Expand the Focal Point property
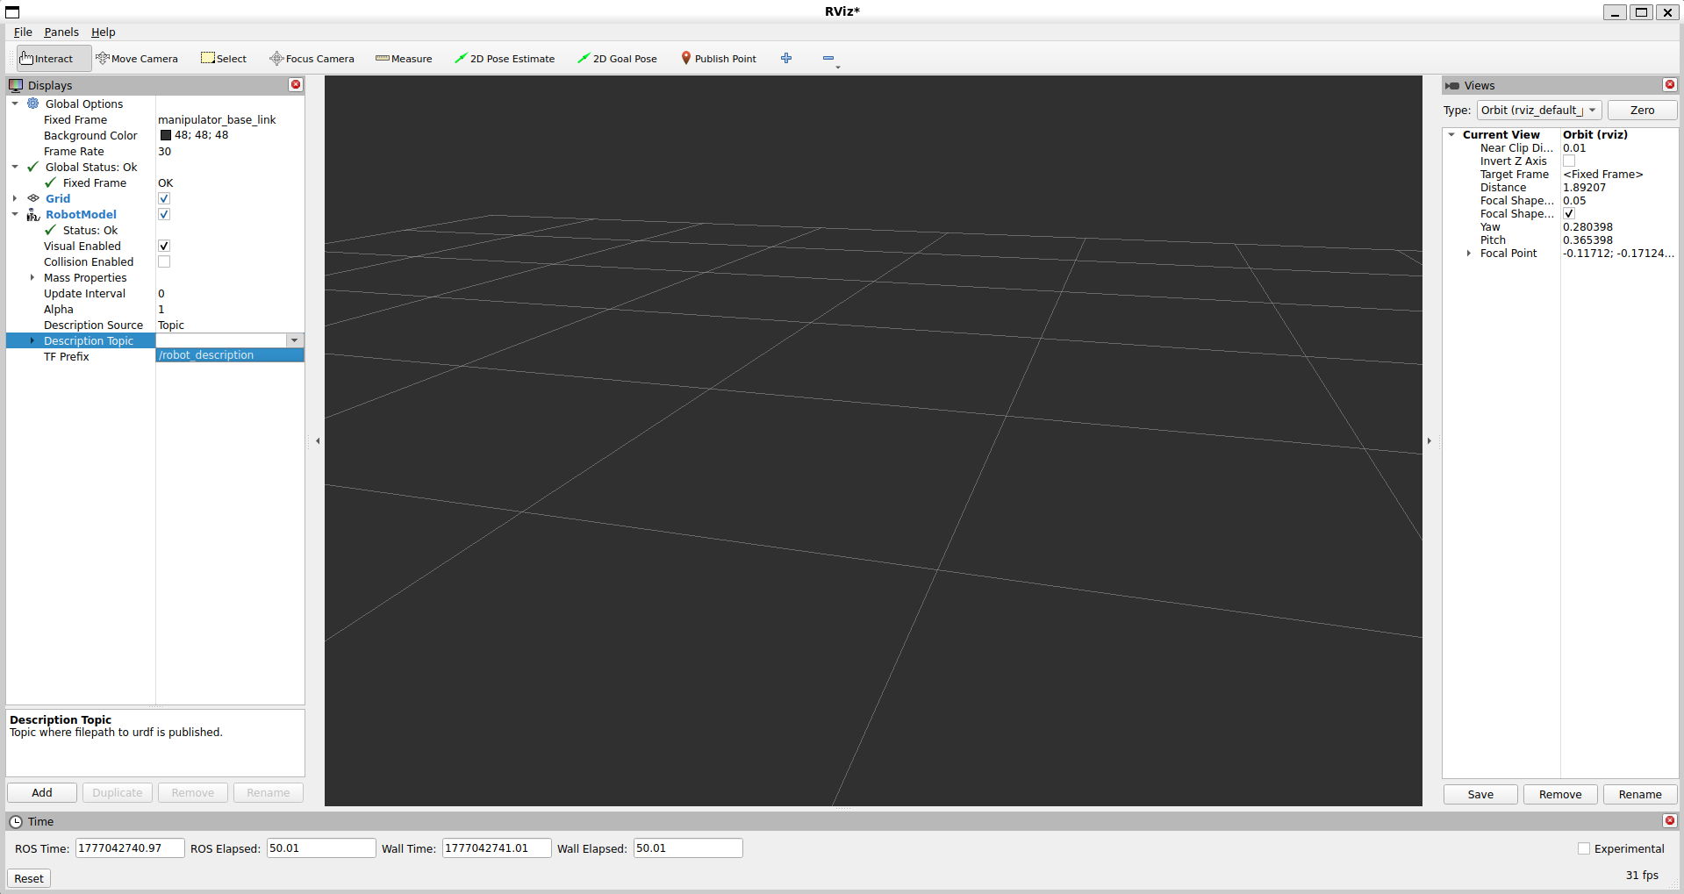Screen dimensions: 1684x894 click(x=1469, y=254)
